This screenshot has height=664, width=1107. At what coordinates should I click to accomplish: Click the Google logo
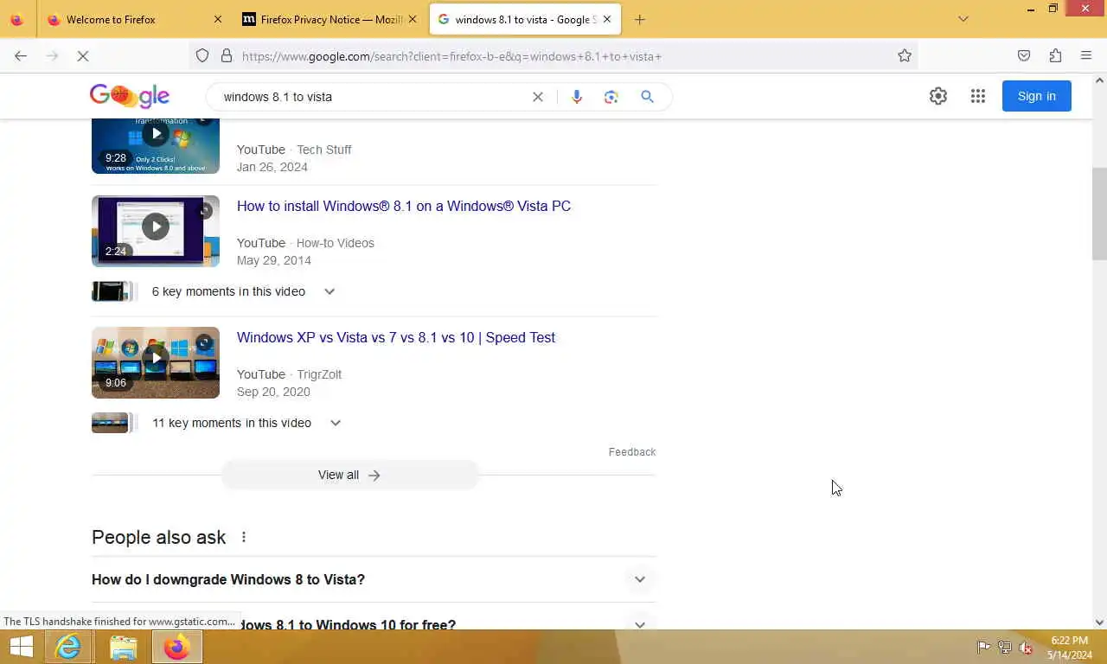pos(130,96)
